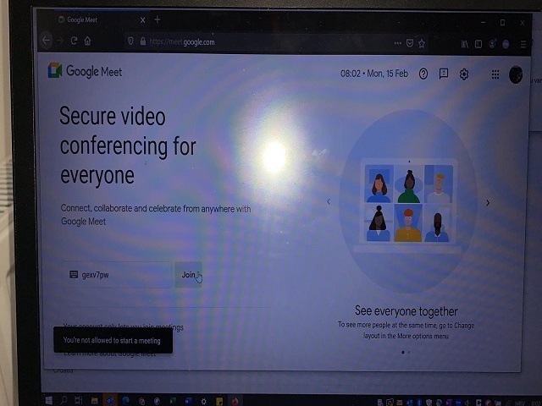Click the Join button
542x406 pixels.
click(188, 275)
